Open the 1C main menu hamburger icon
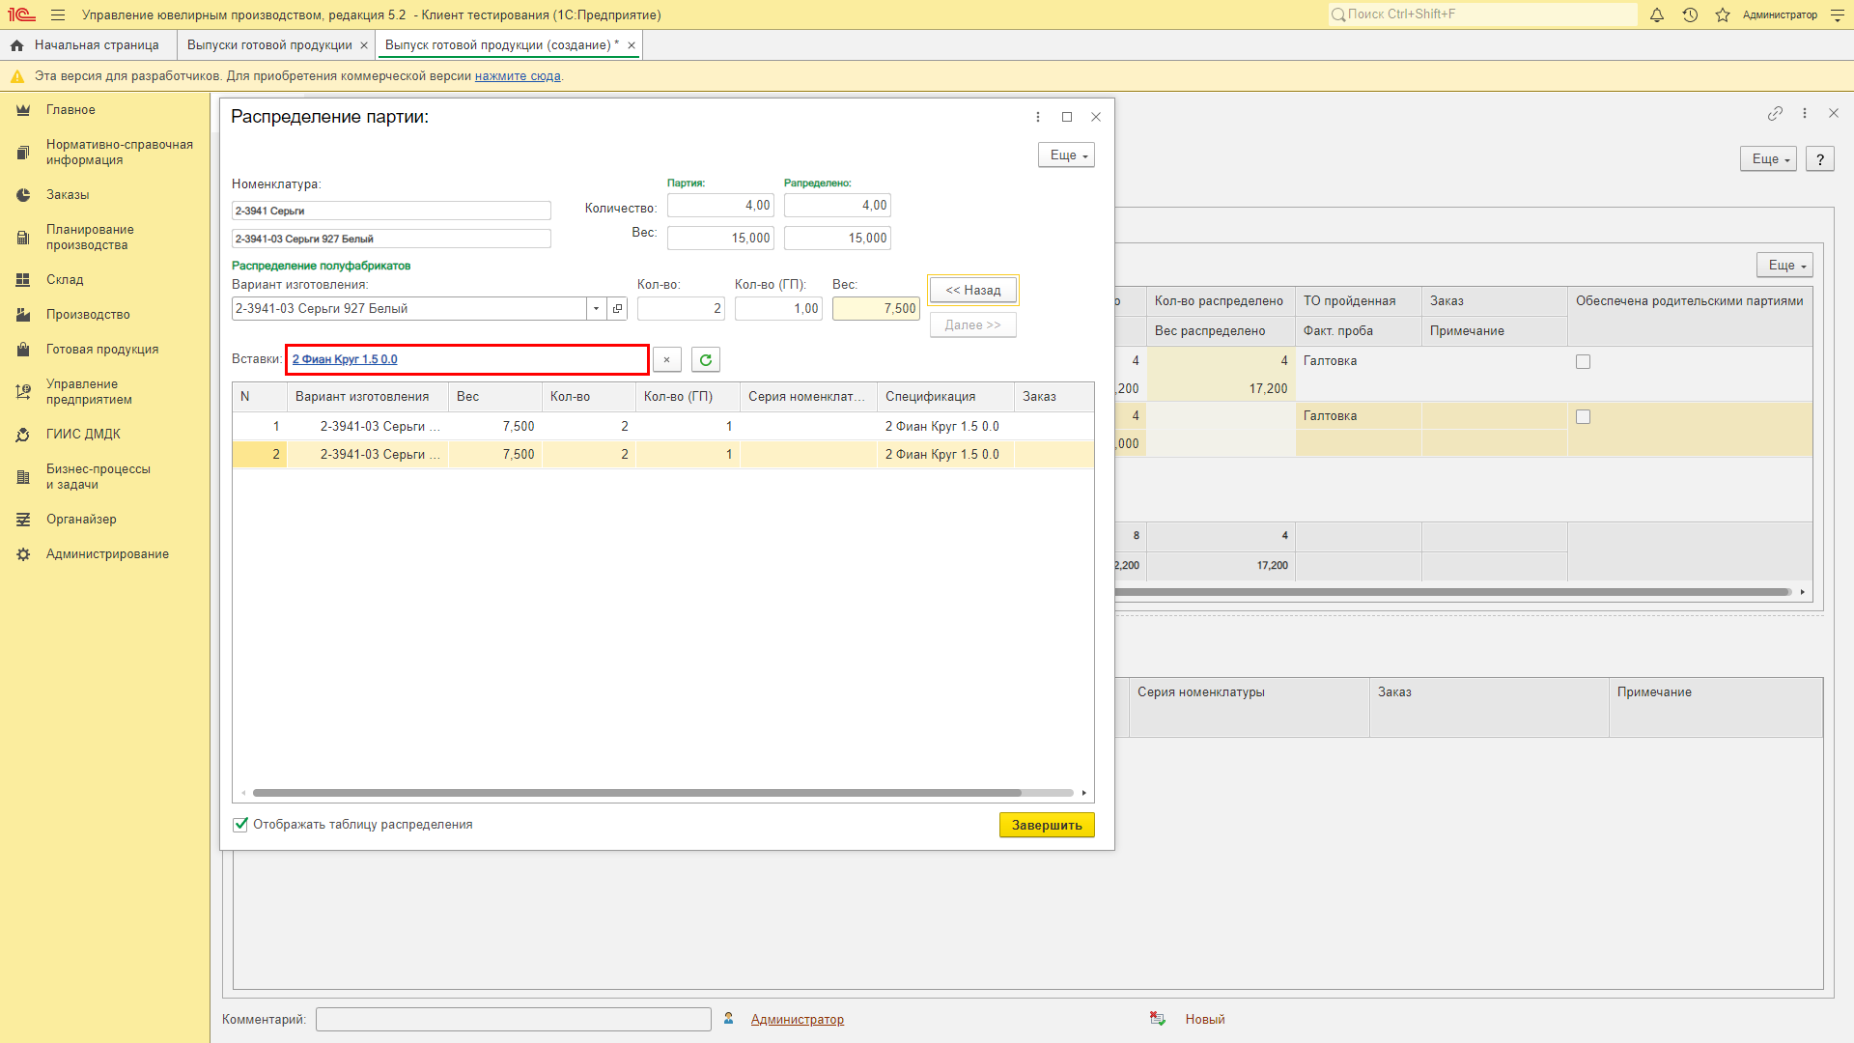The width and height of the screenshot is (1854, 1043). (x=58, y=14)
